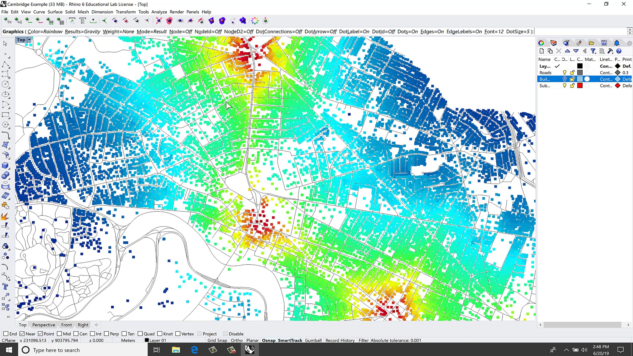The height and width of the screenshot is (356, 633).
Task: Show hidden system tray icons chevron
Action: 566,350
